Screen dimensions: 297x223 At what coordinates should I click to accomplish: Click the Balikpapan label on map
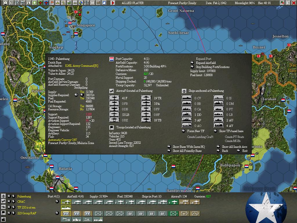click(x=230, y=165)
